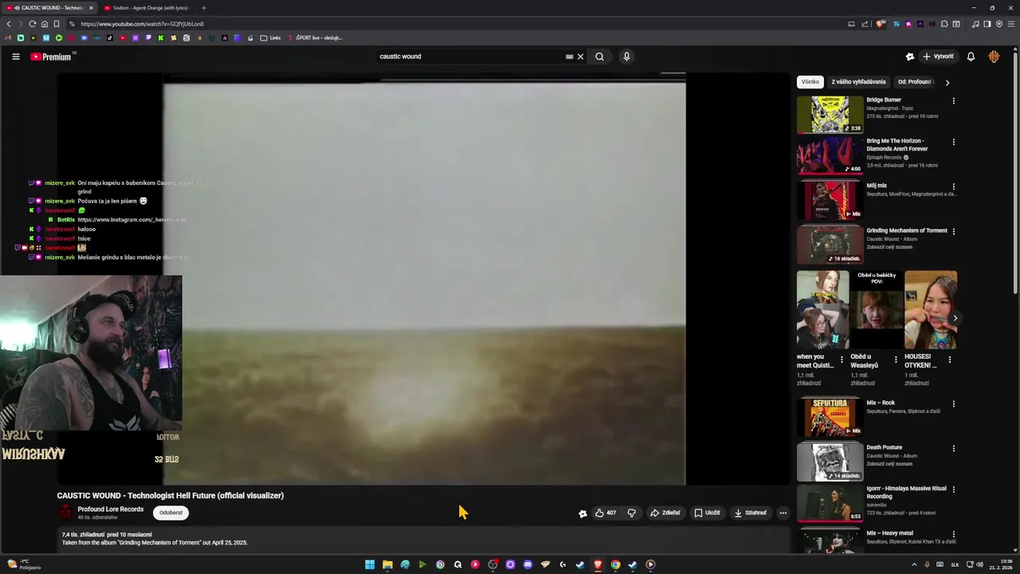Open options for Bridge Burner video

953,101
